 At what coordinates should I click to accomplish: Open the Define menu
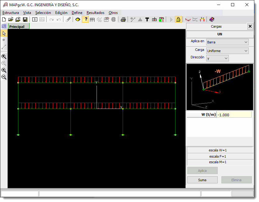77,13
